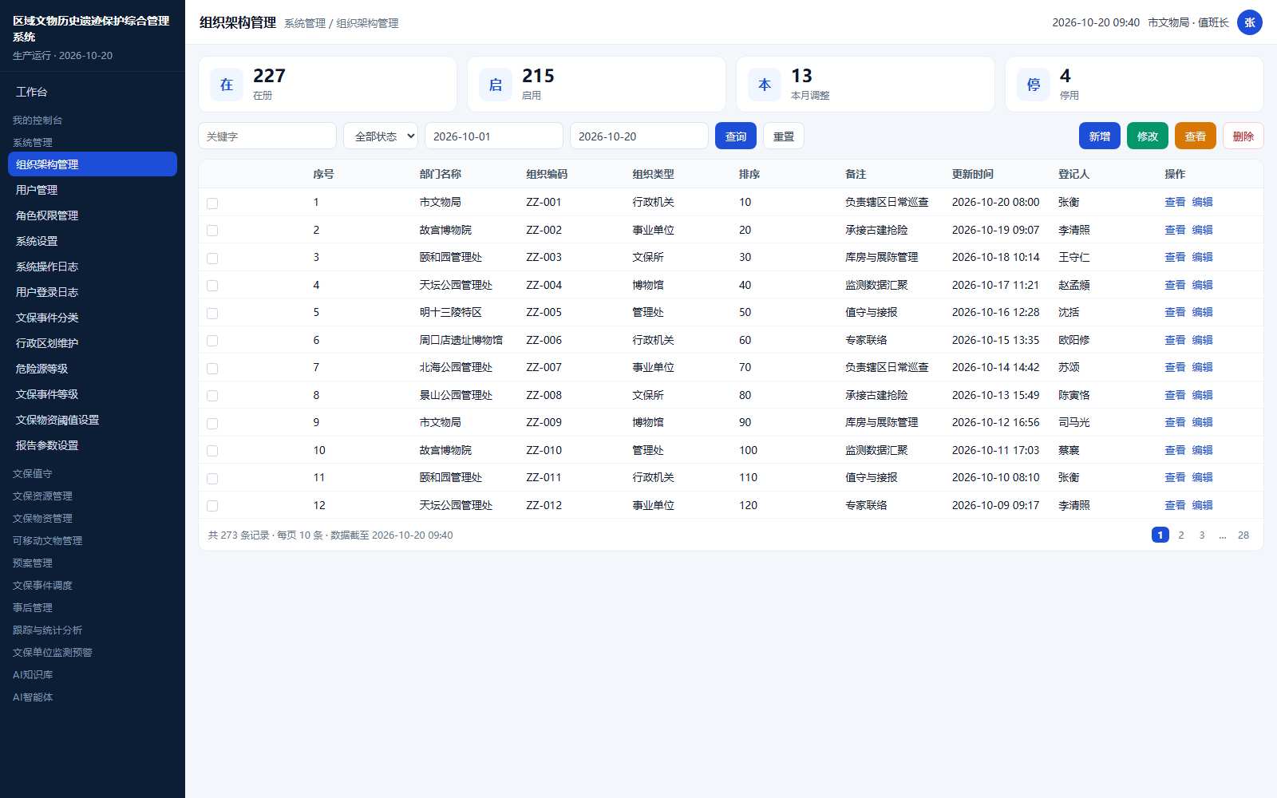The height and width of the screenshot is (798, 1277).
Task: Select 工作台 in the sidebar
Action: point(93,92)
